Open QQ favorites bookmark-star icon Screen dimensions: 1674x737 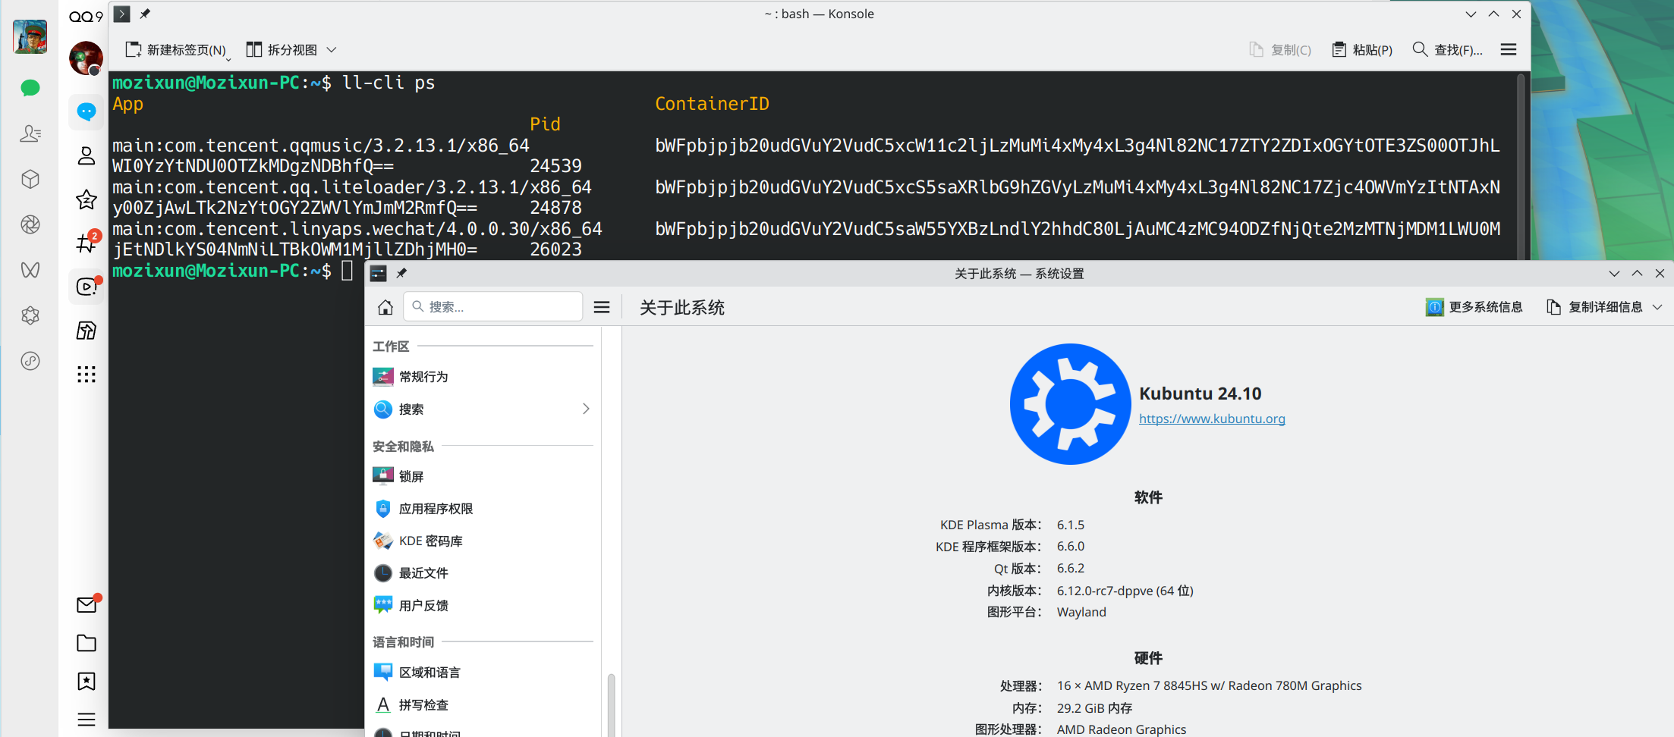tap(87, 681)
